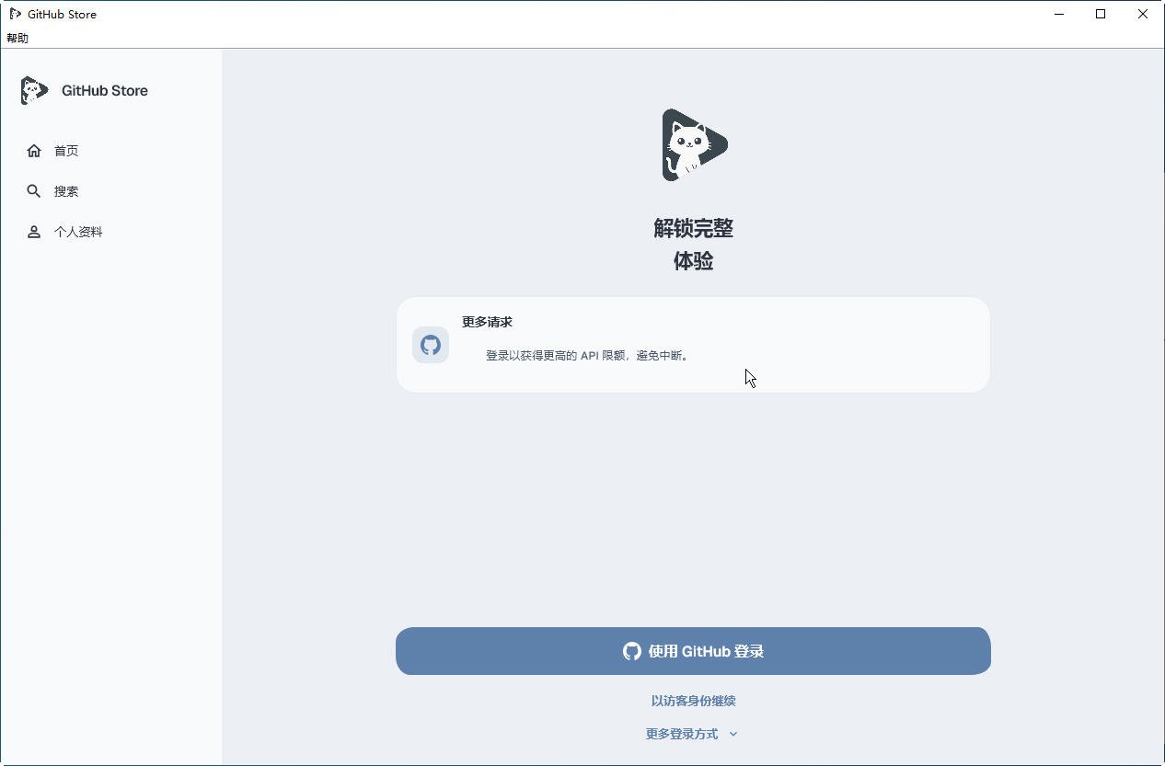The image size is (1165, 766).
Task: Click the person profile icon
Action: click(x=34, y=232)
